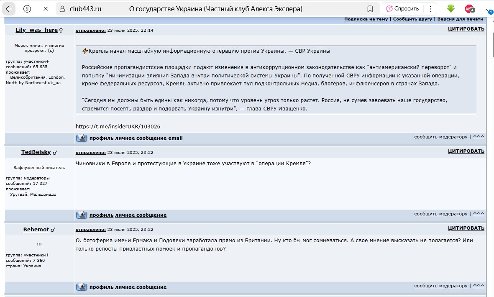Image resolution: width=494 pixels, height=297 pixels.
Task: Open the TedBelsky username link
Action: [36, 152]
